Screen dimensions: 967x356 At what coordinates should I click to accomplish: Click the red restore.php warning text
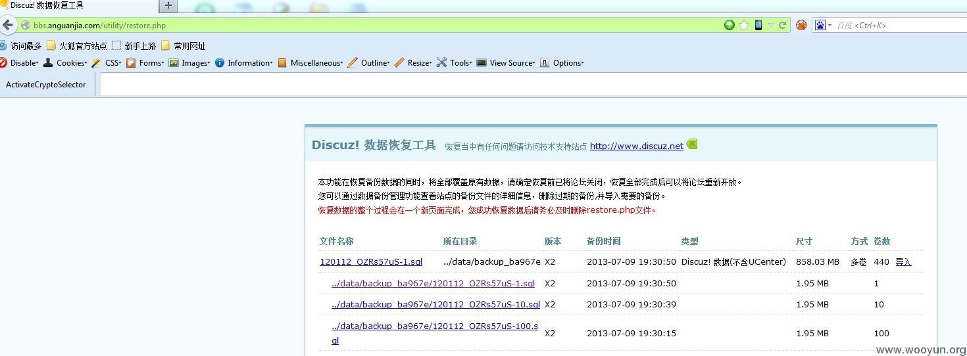click(x=487, y=211)
